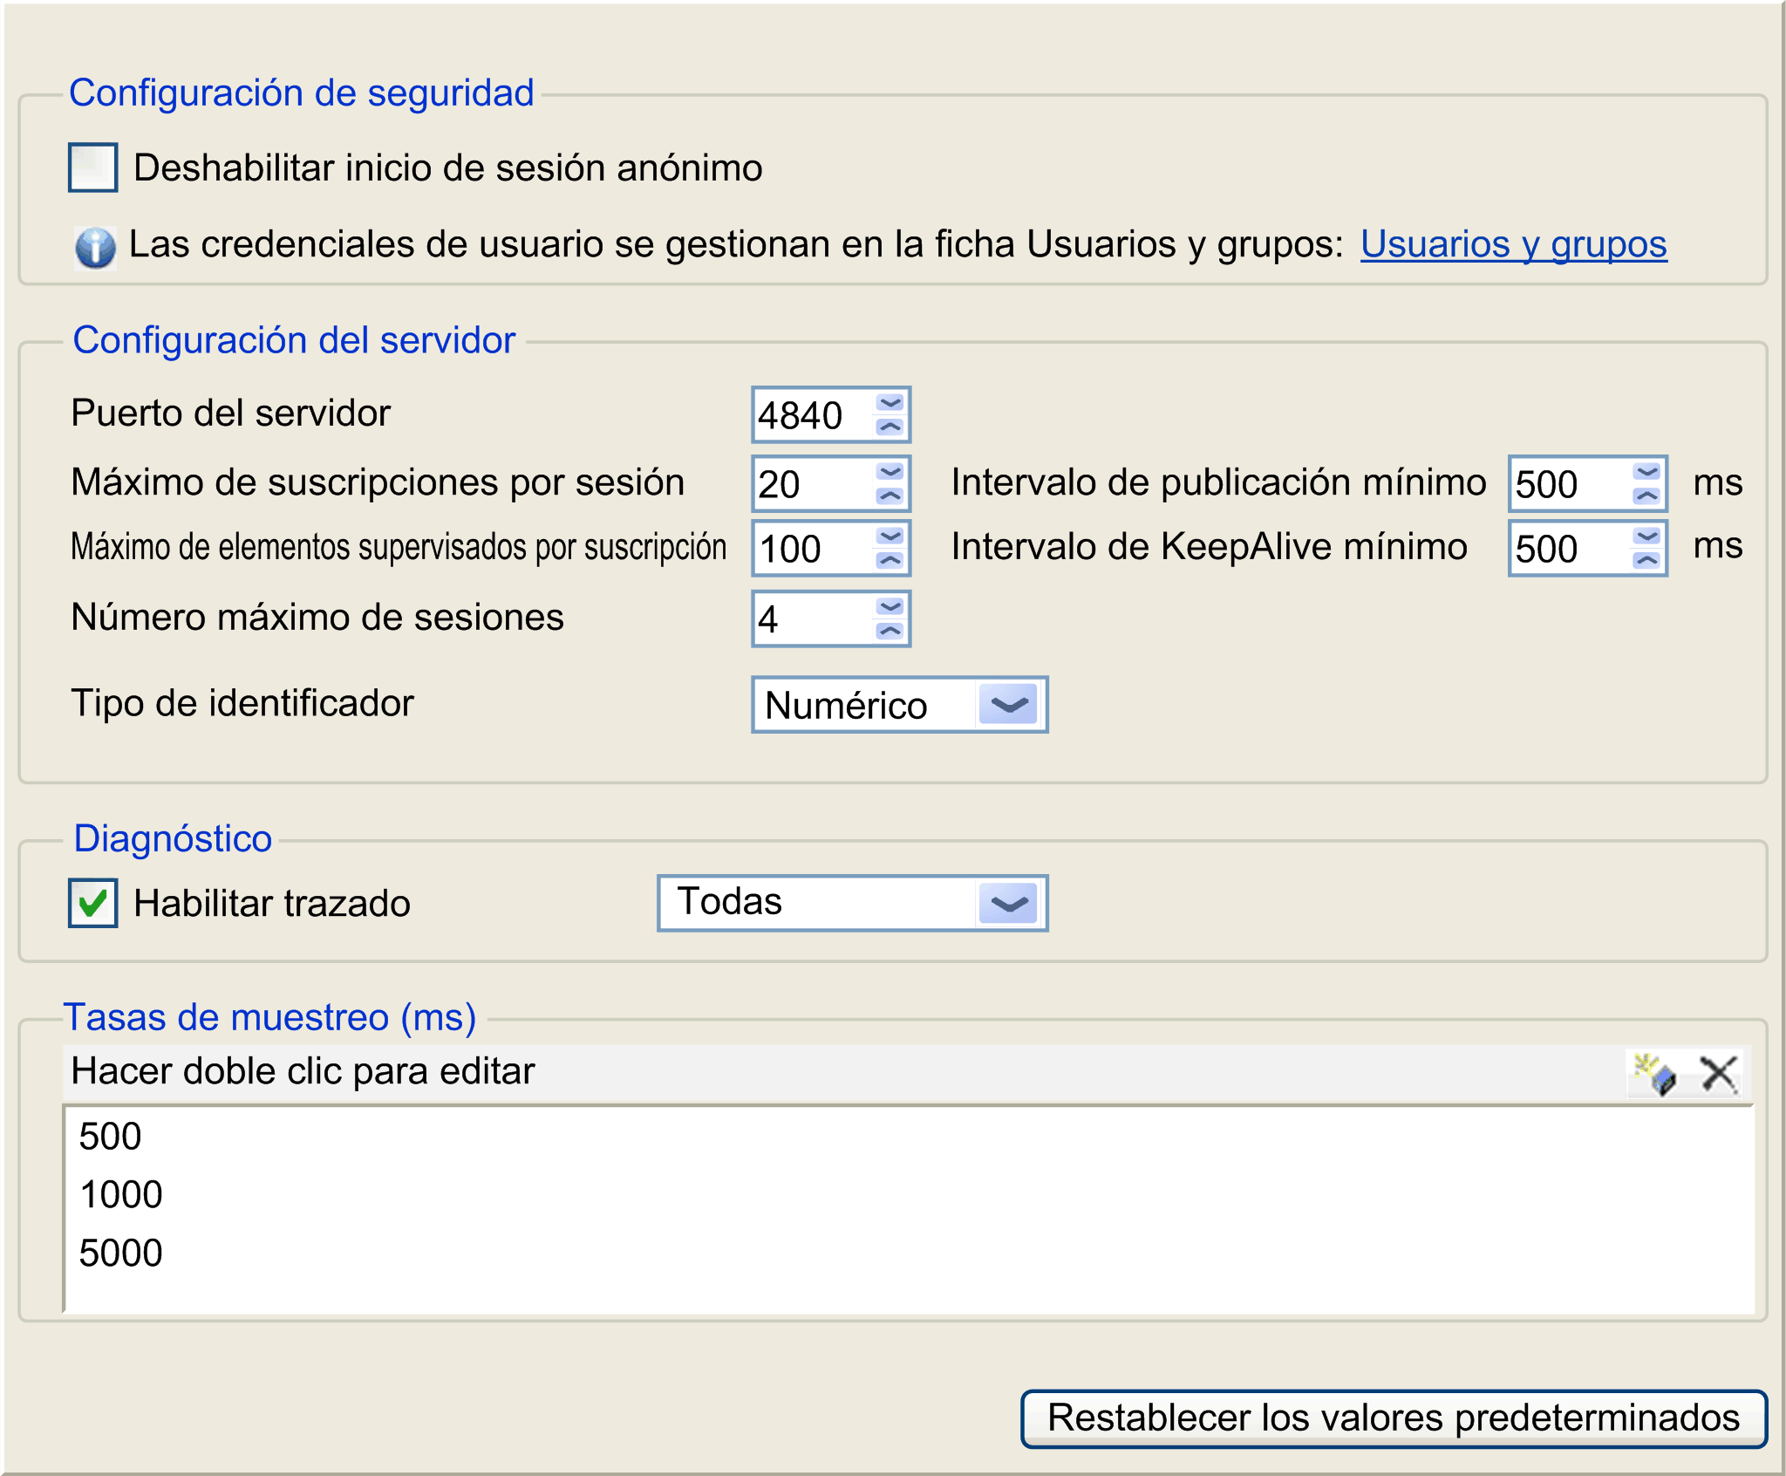Open the Usuarios y grupos link

[x=1513, y=244]
